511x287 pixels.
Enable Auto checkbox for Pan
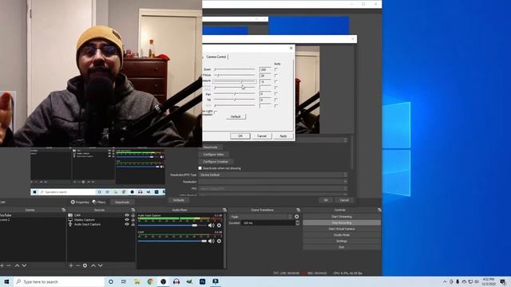point(276,94)
